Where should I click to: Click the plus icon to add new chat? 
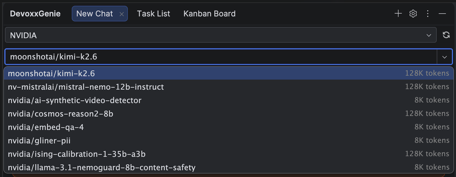point(398,14)
